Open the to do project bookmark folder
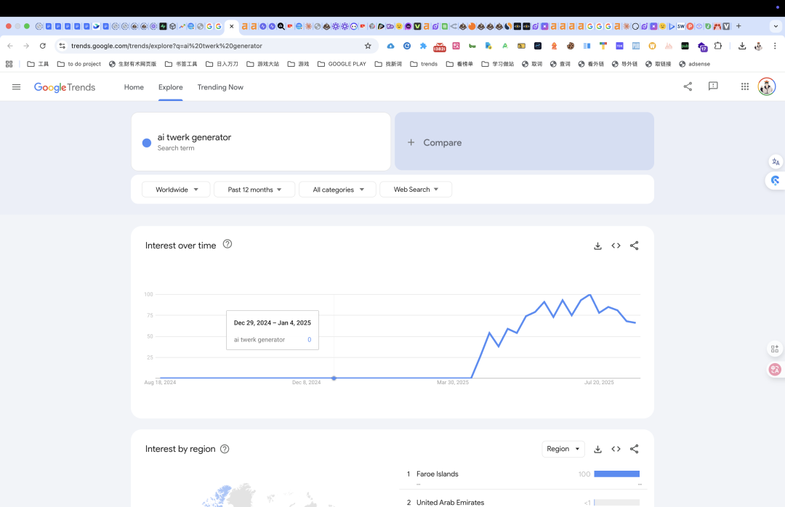 point(79,64)
